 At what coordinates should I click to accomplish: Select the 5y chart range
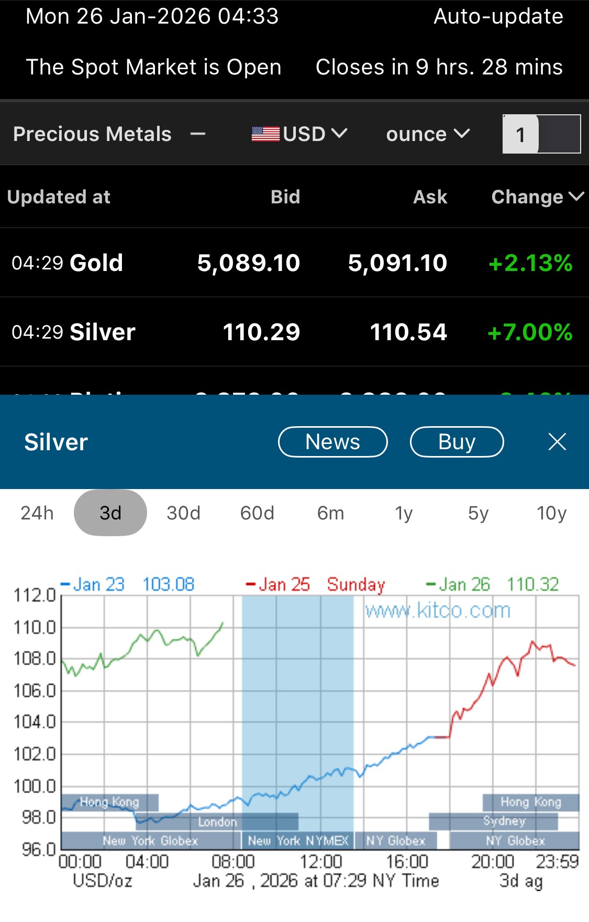pyautogui.click(x=478, y=513)
